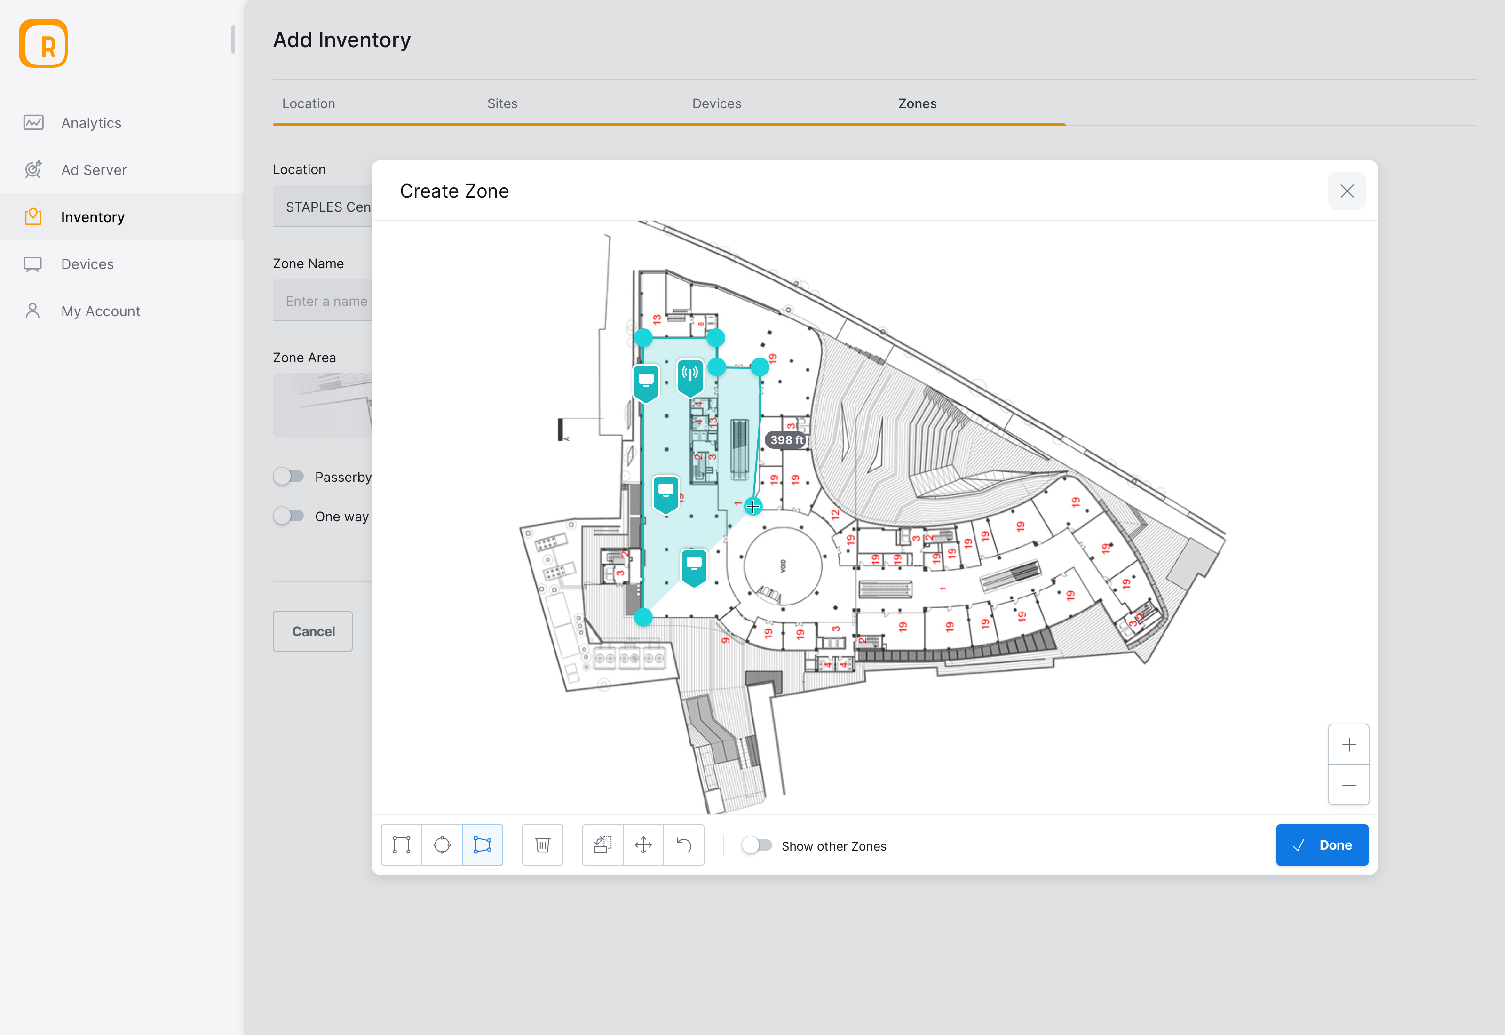
Task: Open My Account in the sidebar
Action: 101,310
